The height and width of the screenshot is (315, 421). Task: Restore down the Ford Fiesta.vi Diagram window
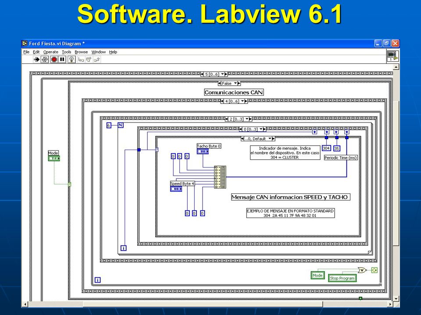(x=387, y=43)
